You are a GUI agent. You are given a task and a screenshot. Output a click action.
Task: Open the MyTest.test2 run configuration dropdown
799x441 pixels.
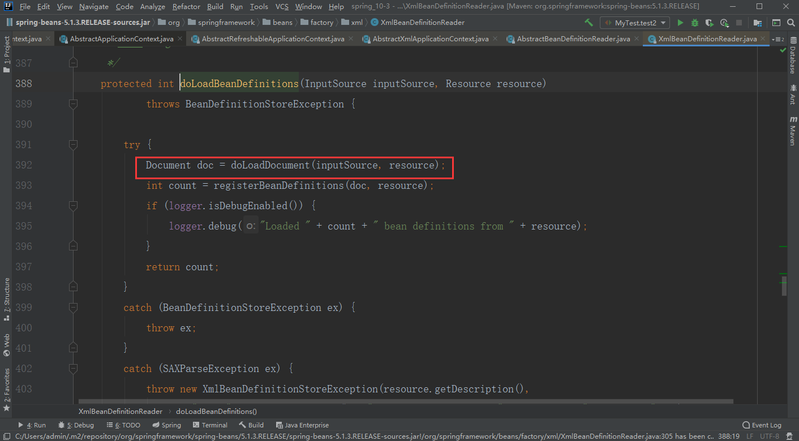coord(635,23)
